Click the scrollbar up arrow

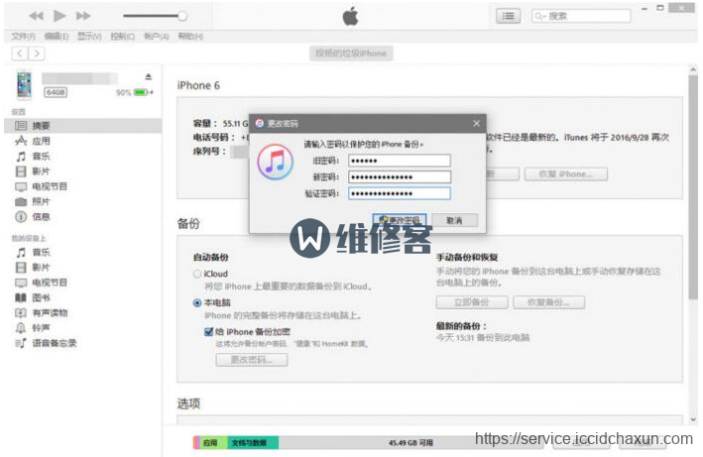[x=693, y=70]
